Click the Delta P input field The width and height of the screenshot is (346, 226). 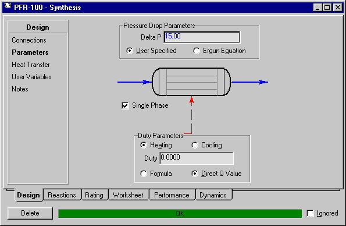click(x=202, y=37)
